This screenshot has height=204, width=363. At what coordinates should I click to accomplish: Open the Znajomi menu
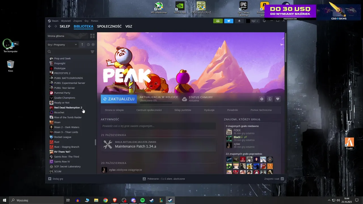77,21
